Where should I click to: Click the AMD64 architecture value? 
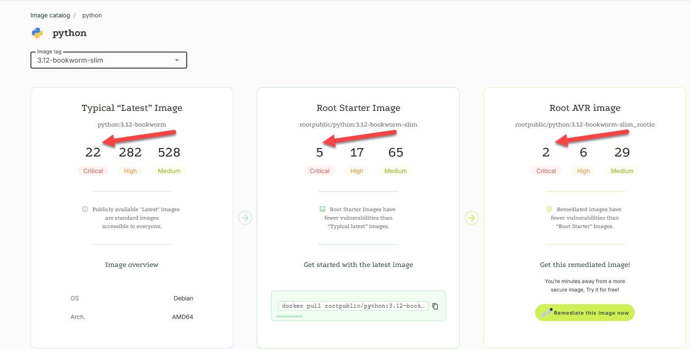pyautogui.click(x=182, y=317)
